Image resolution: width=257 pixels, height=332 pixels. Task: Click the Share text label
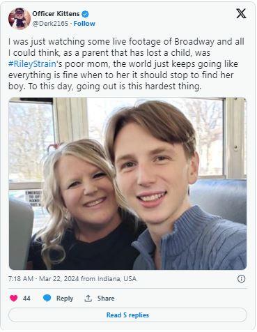pos(106,299)
